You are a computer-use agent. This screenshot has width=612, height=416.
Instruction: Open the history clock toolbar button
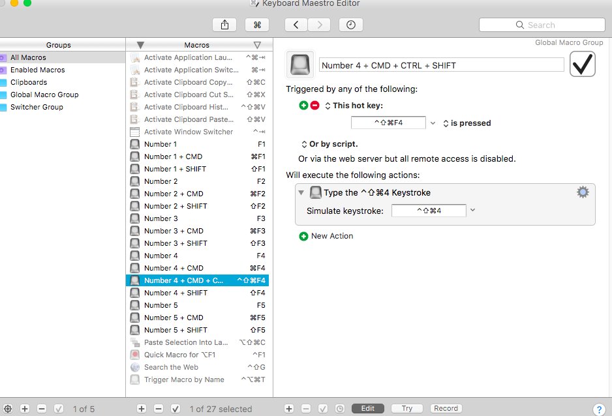[x=351, y=25]
